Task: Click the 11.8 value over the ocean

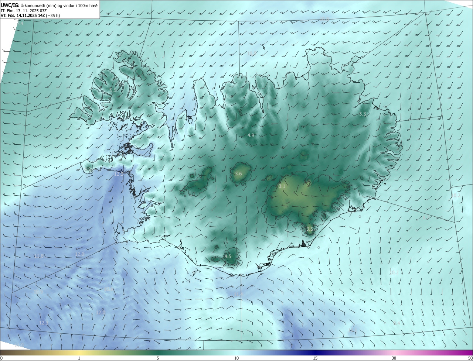Action: point(39,256)
